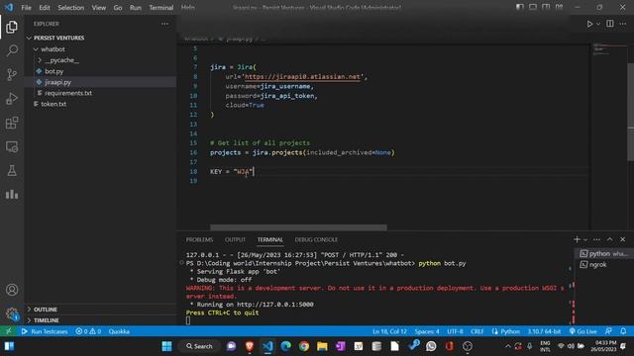634x356 pixels.
Task: Switch to the DEBUG CONSOLE tab
Action: [316, 239]
